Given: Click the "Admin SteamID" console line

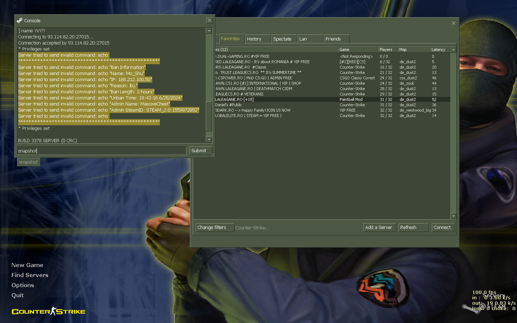Looking at the screenshot, I should tap(109, 110).
